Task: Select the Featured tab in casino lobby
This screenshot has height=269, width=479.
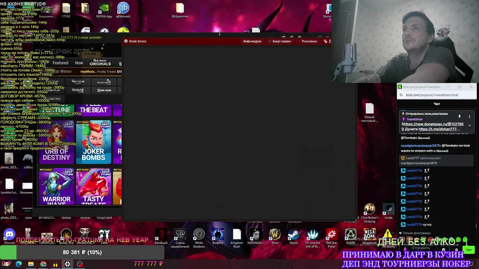Action: 60,63
